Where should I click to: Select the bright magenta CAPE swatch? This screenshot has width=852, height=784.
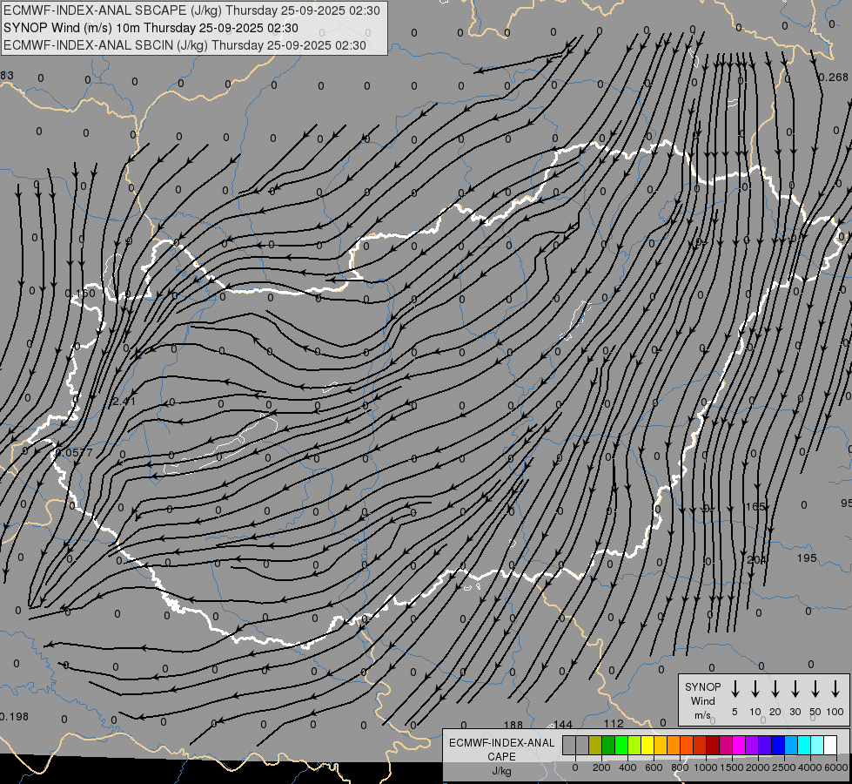pos(739,745)
